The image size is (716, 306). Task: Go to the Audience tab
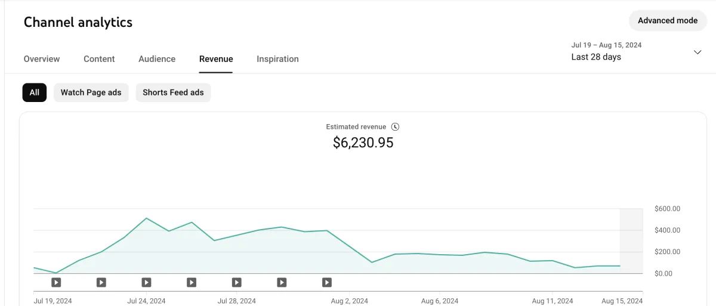click(157, 59)
